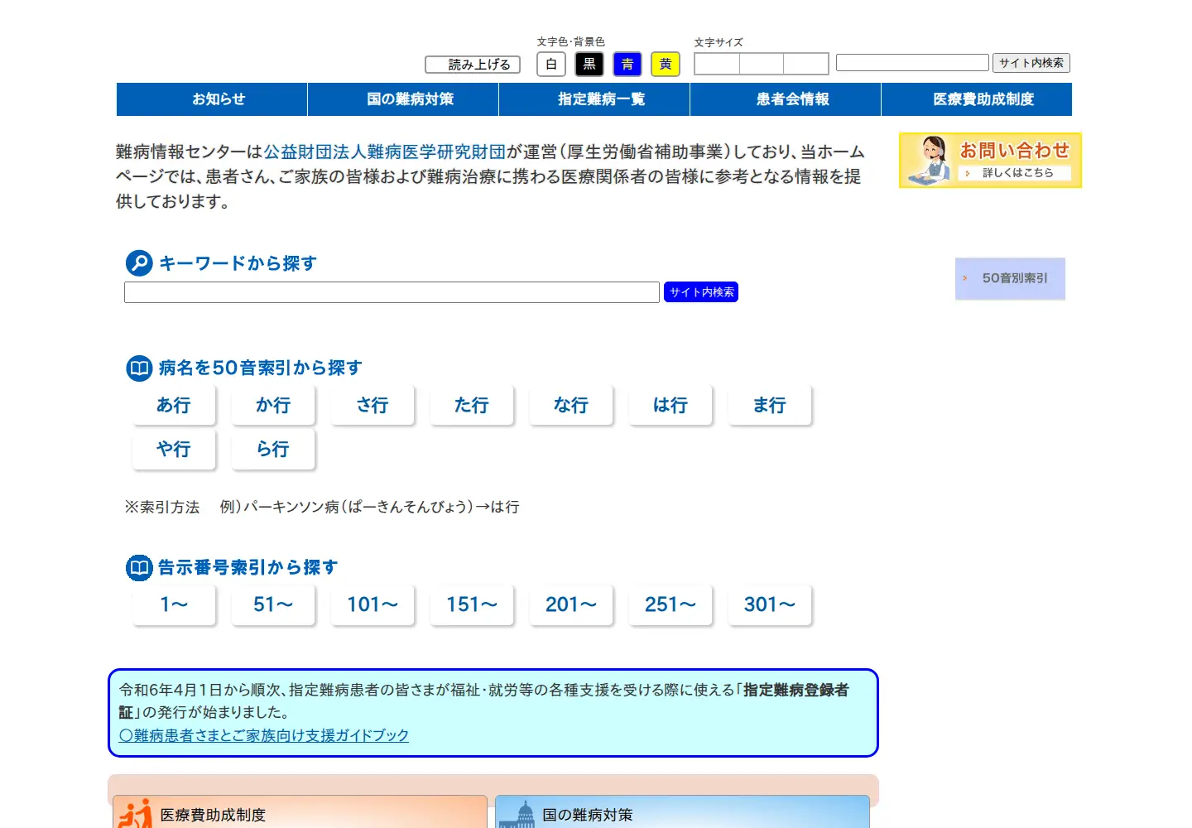1192x828 pixels.
Task: Open notification numbers 1～
Action: [x=174, y=604]
